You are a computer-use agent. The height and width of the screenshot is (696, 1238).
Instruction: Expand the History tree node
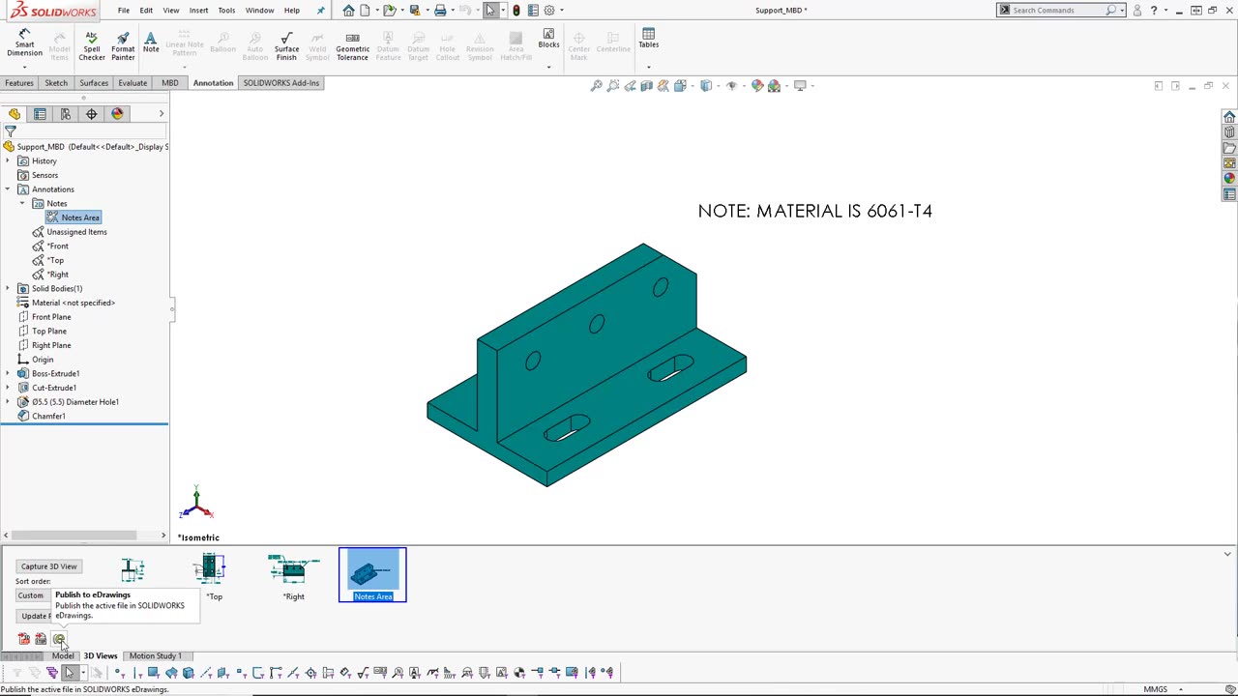pos(8,160)
